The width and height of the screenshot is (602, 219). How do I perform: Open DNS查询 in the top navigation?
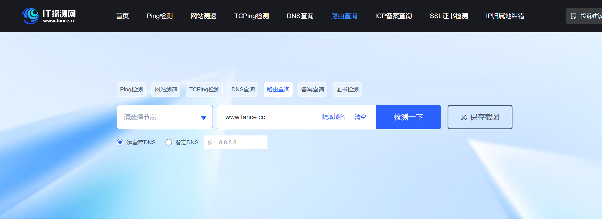[300, 16]
